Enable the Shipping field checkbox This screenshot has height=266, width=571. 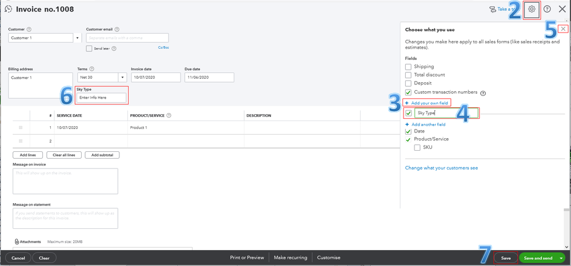408,67
